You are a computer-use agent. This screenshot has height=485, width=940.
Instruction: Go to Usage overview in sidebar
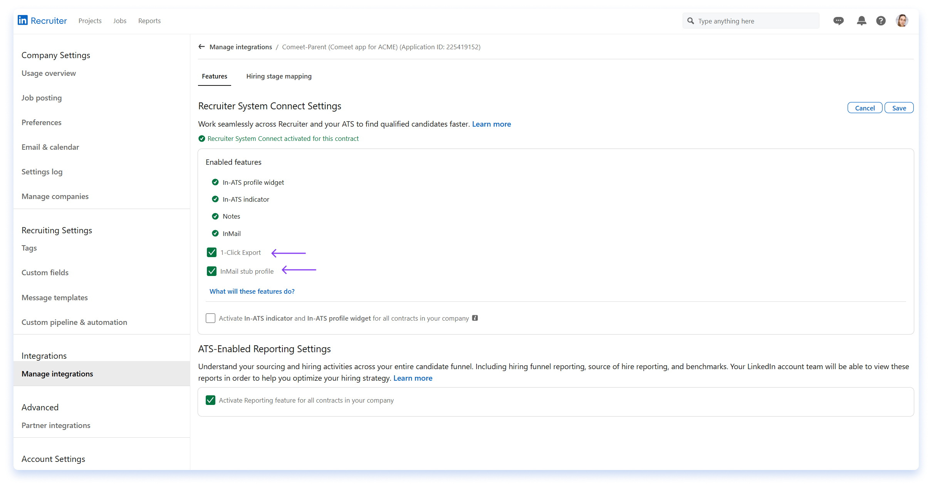[49, 73]
